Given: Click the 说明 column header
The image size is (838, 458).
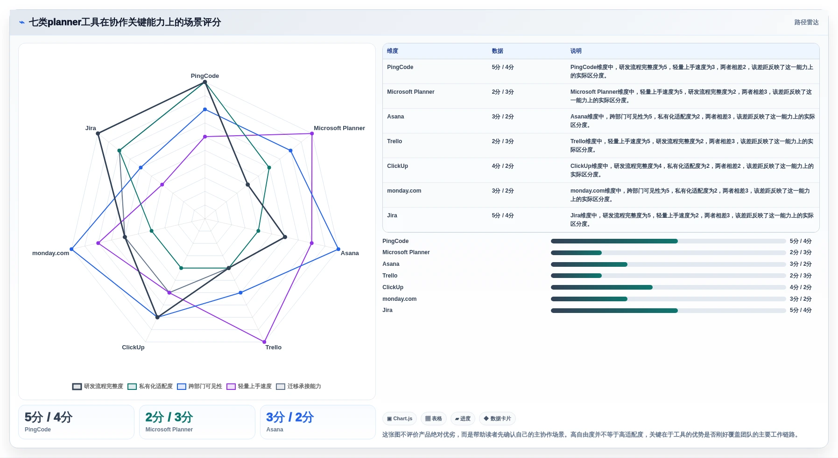Looking at the screenshot, I should pyautogui.click(x=576, y=51).
